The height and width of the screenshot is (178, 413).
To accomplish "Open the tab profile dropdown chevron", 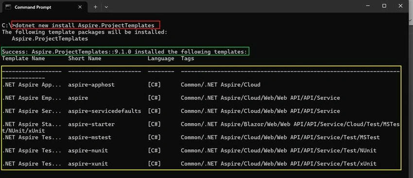I will pos(106,7).
